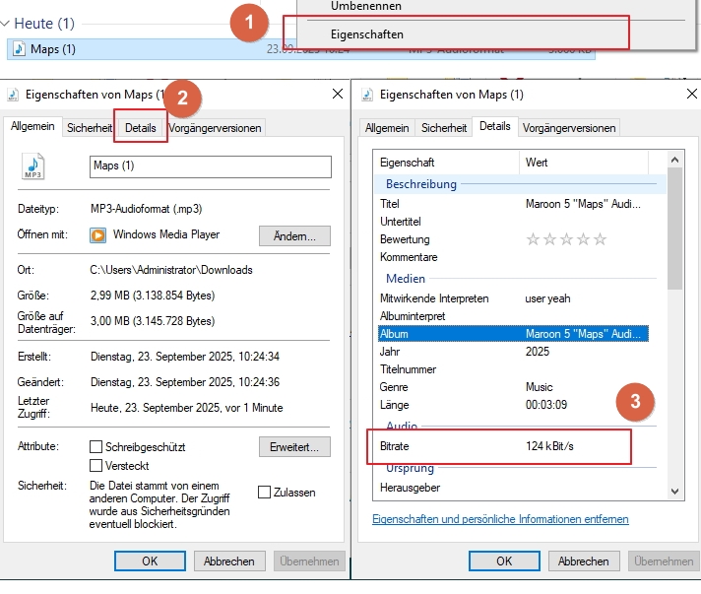Switch to Allgemein tab in right dialog
Screen dimensions: 701x594
click(387, 128)
